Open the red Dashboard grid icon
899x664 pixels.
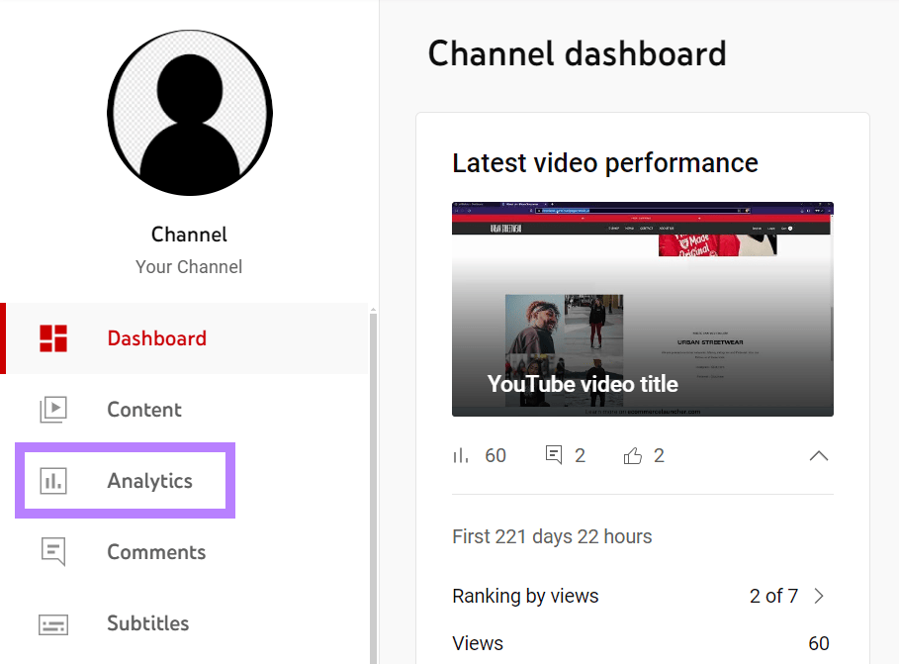pyautogui.click(x=54, y=337)
